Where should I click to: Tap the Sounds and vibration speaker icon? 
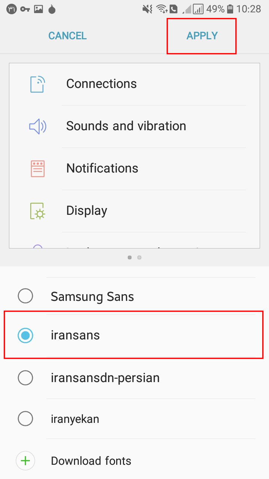(37, 126)
